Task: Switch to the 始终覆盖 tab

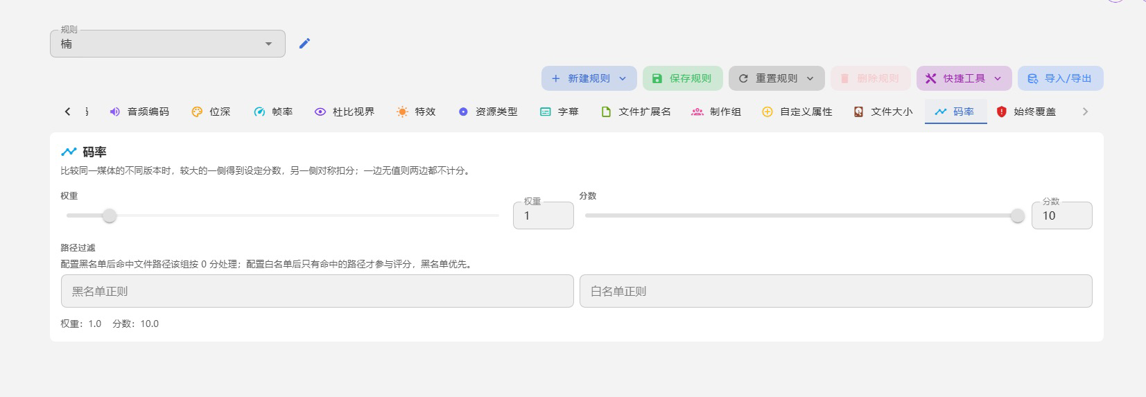Action: click(x=1027, y=112)
